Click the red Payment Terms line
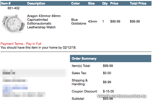Screen dimensions: 152x102 tap(21, 44)
